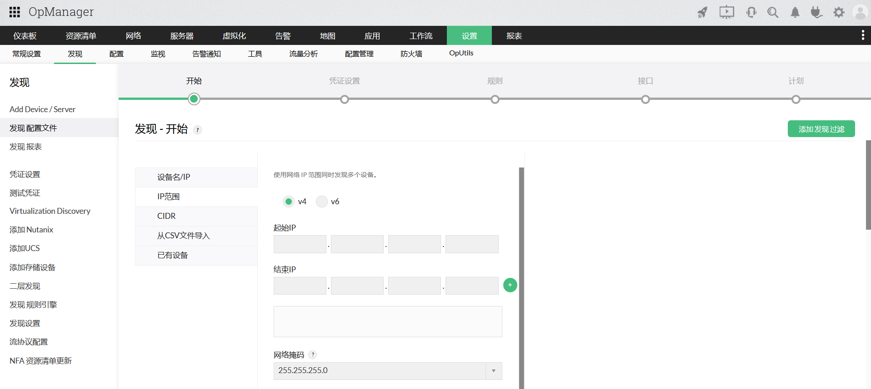Open settings gear icon in header
Viewport: 871px width, 389px height.
[x=839, y=12]
